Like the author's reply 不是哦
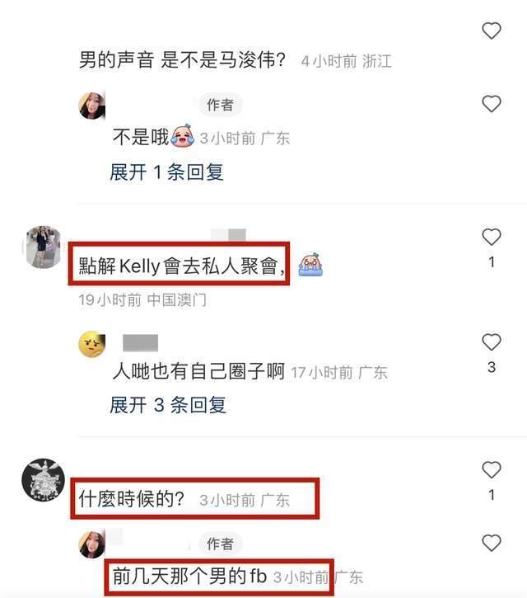The image size is (527, 598). coord(492,104)
